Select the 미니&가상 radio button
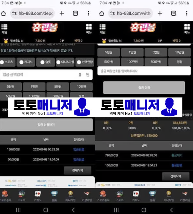193x214 pixels. point(58,62)
